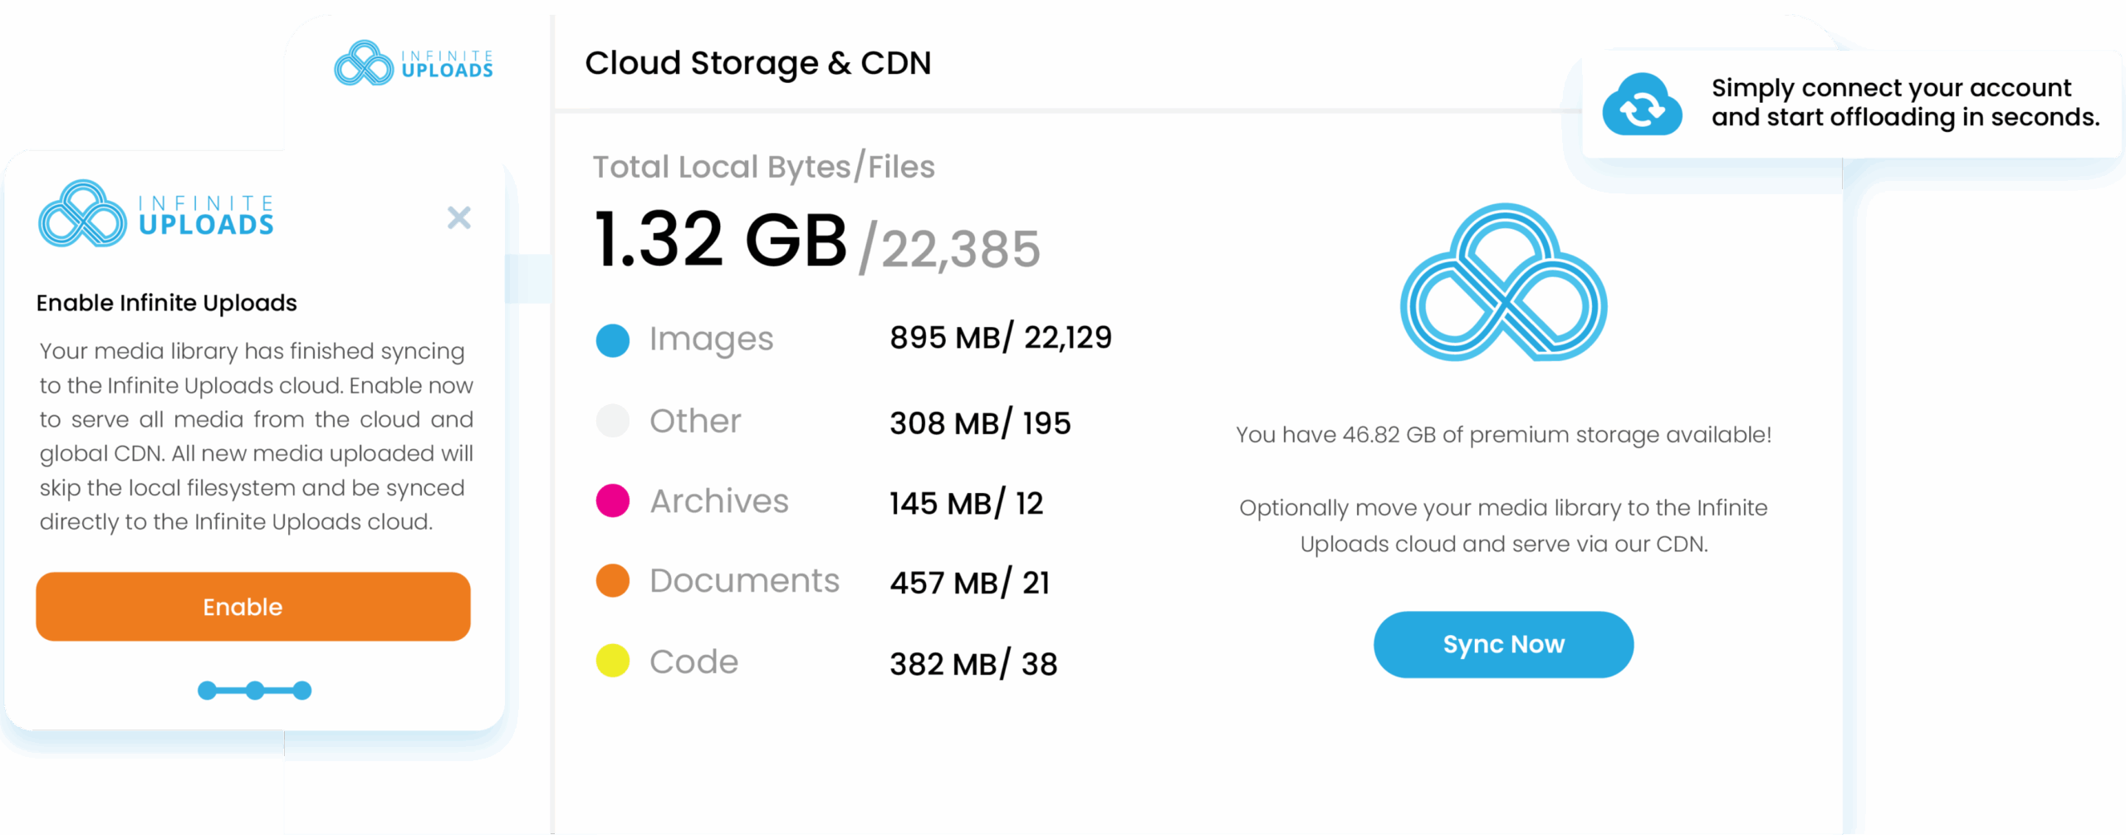Click the Cloud Storage & CDN heading

tap(757, 63)
